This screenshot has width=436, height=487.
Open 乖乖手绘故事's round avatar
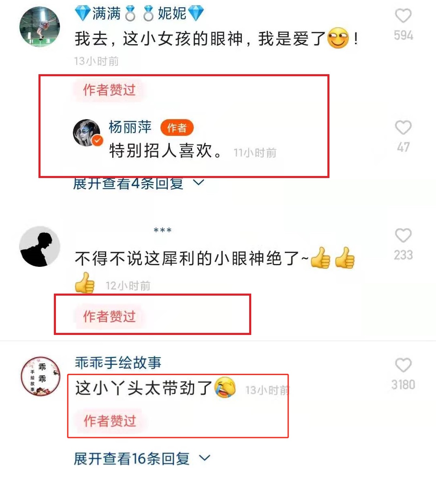[41, 376]
